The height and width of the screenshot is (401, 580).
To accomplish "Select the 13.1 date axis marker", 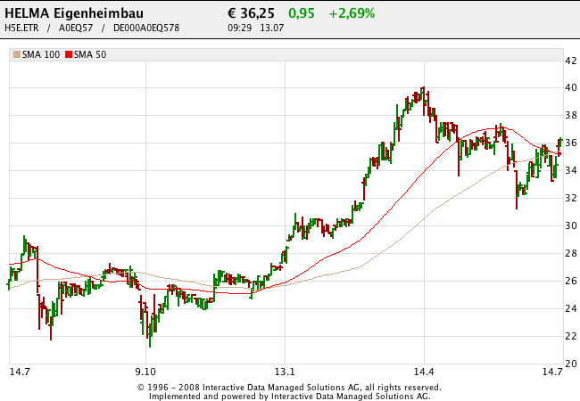I will pos(285,372).
